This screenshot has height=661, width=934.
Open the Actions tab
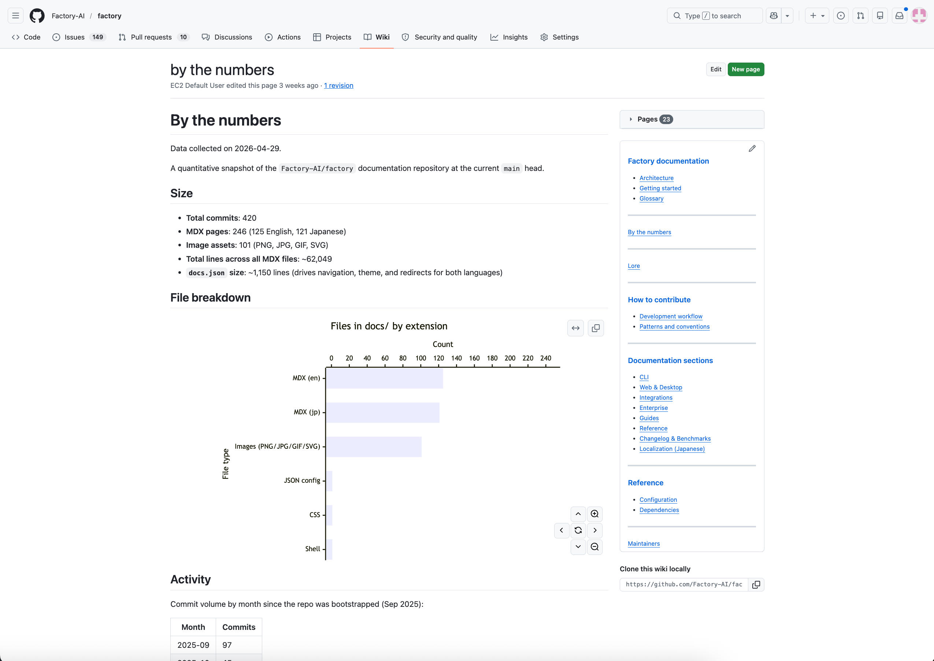click(283, 37)
